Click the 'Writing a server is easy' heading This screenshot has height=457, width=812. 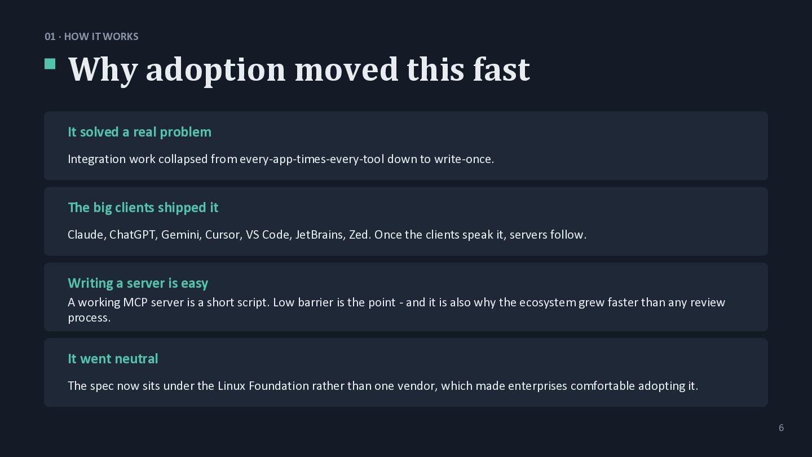click(138, 283)
